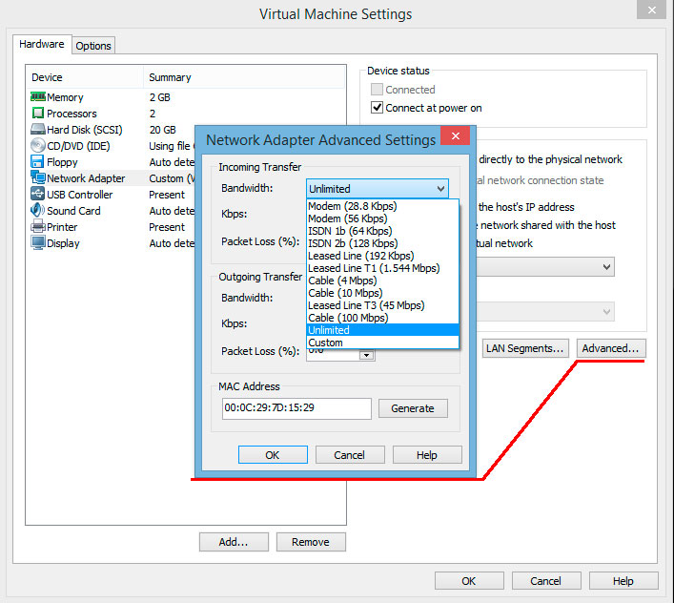
Task: Confirm Advanced Settings with OK
Action: 273,455
